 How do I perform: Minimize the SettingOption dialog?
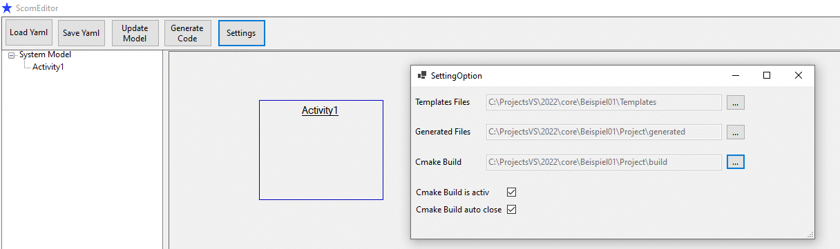pyautogui.click(x=735, y=76)
